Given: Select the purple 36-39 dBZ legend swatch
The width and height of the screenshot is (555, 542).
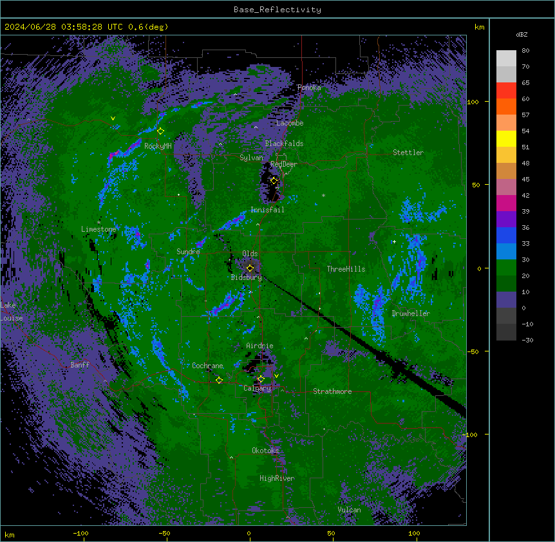Looking at the screenshot, I should coord(506,220).
